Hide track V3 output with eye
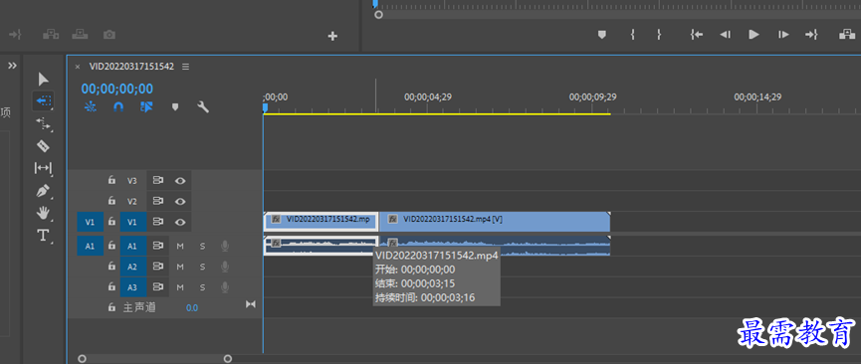 pyautogui.click(x=180, y=180)
